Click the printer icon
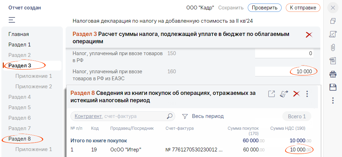The height and width of the screenshot is (157, 342). click(x=333, y=74)
